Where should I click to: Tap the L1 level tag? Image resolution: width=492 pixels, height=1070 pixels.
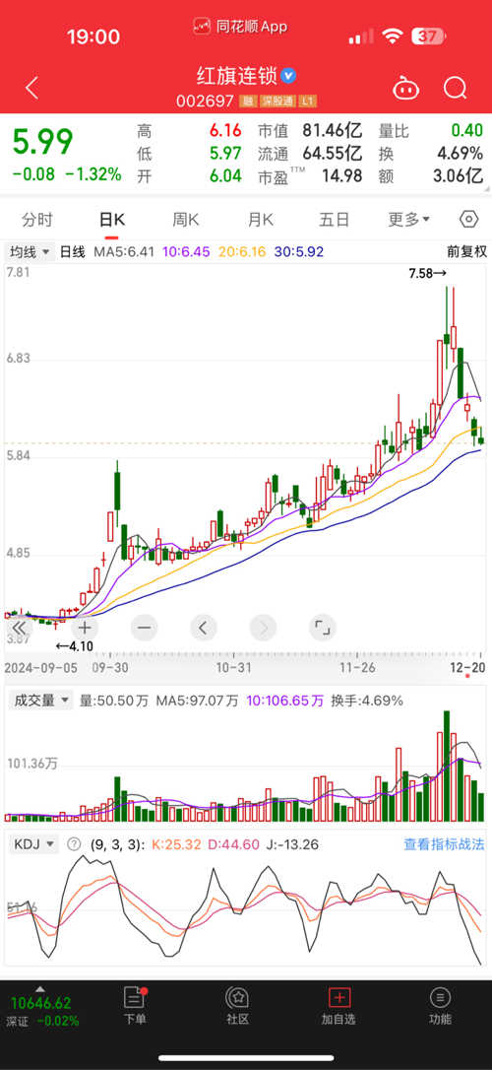308,101
